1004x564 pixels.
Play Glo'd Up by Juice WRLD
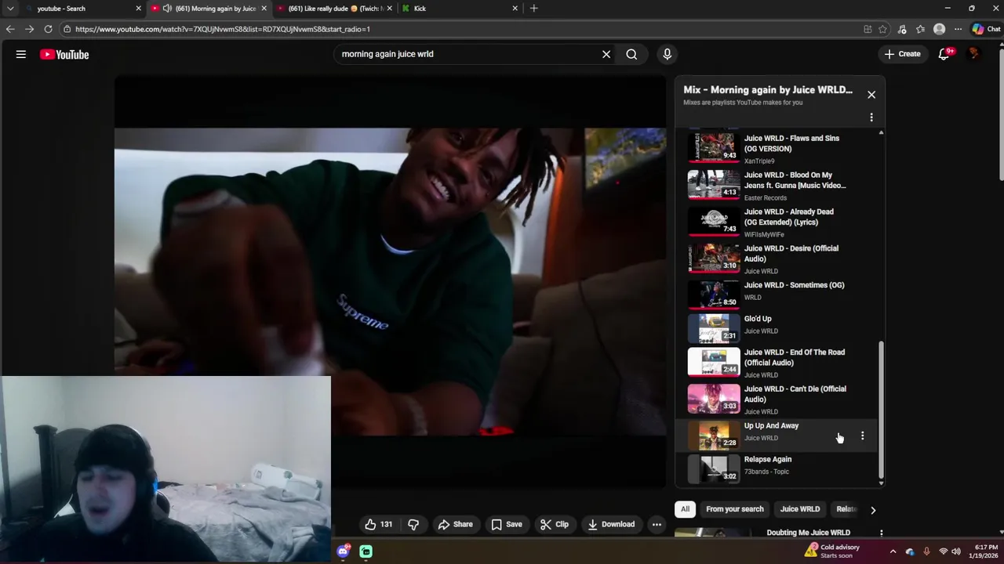tap(777, 327)
